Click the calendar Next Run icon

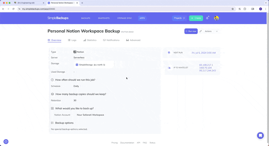[x=169, y=53]
